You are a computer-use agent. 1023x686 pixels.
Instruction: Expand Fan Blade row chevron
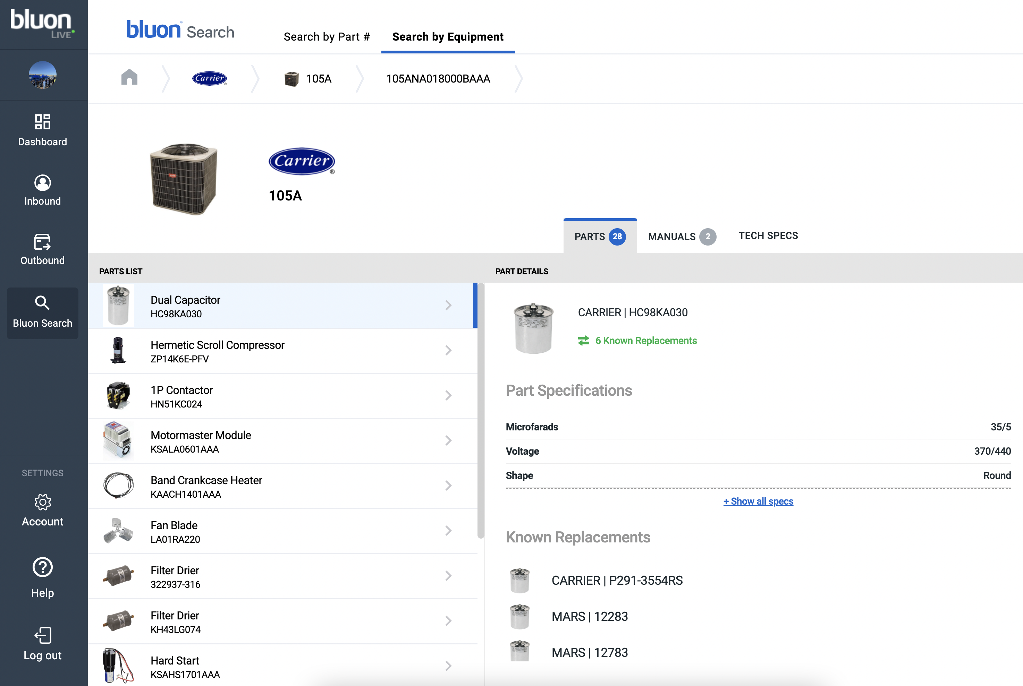448,531
